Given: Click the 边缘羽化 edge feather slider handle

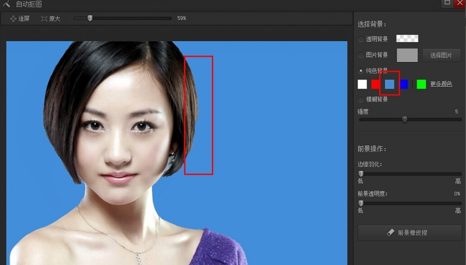Looking at the screenshot, I should click(361, 174).
